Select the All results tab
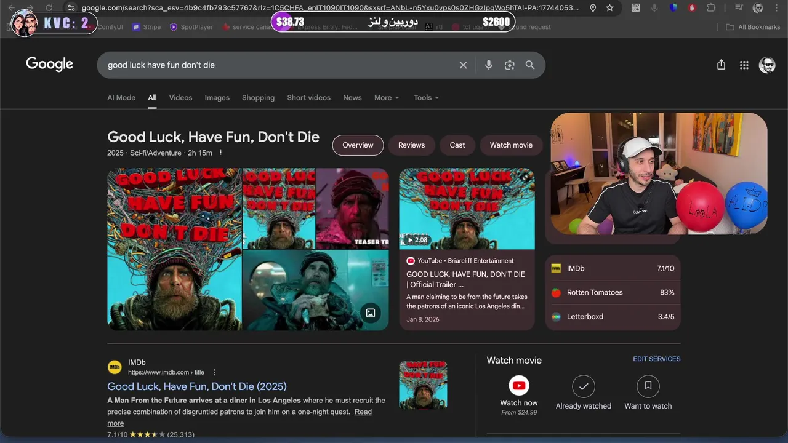 (x=152, y=98)
